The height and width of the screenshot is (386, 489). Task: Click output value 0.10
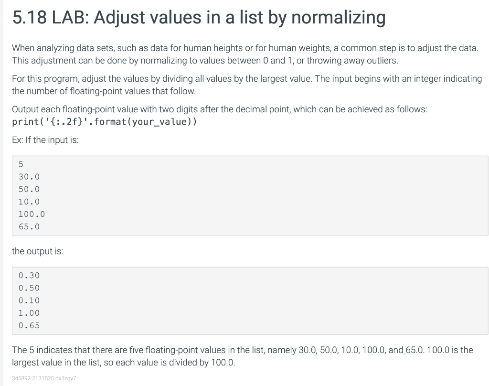pyautogui.click(x=29, y=300)
